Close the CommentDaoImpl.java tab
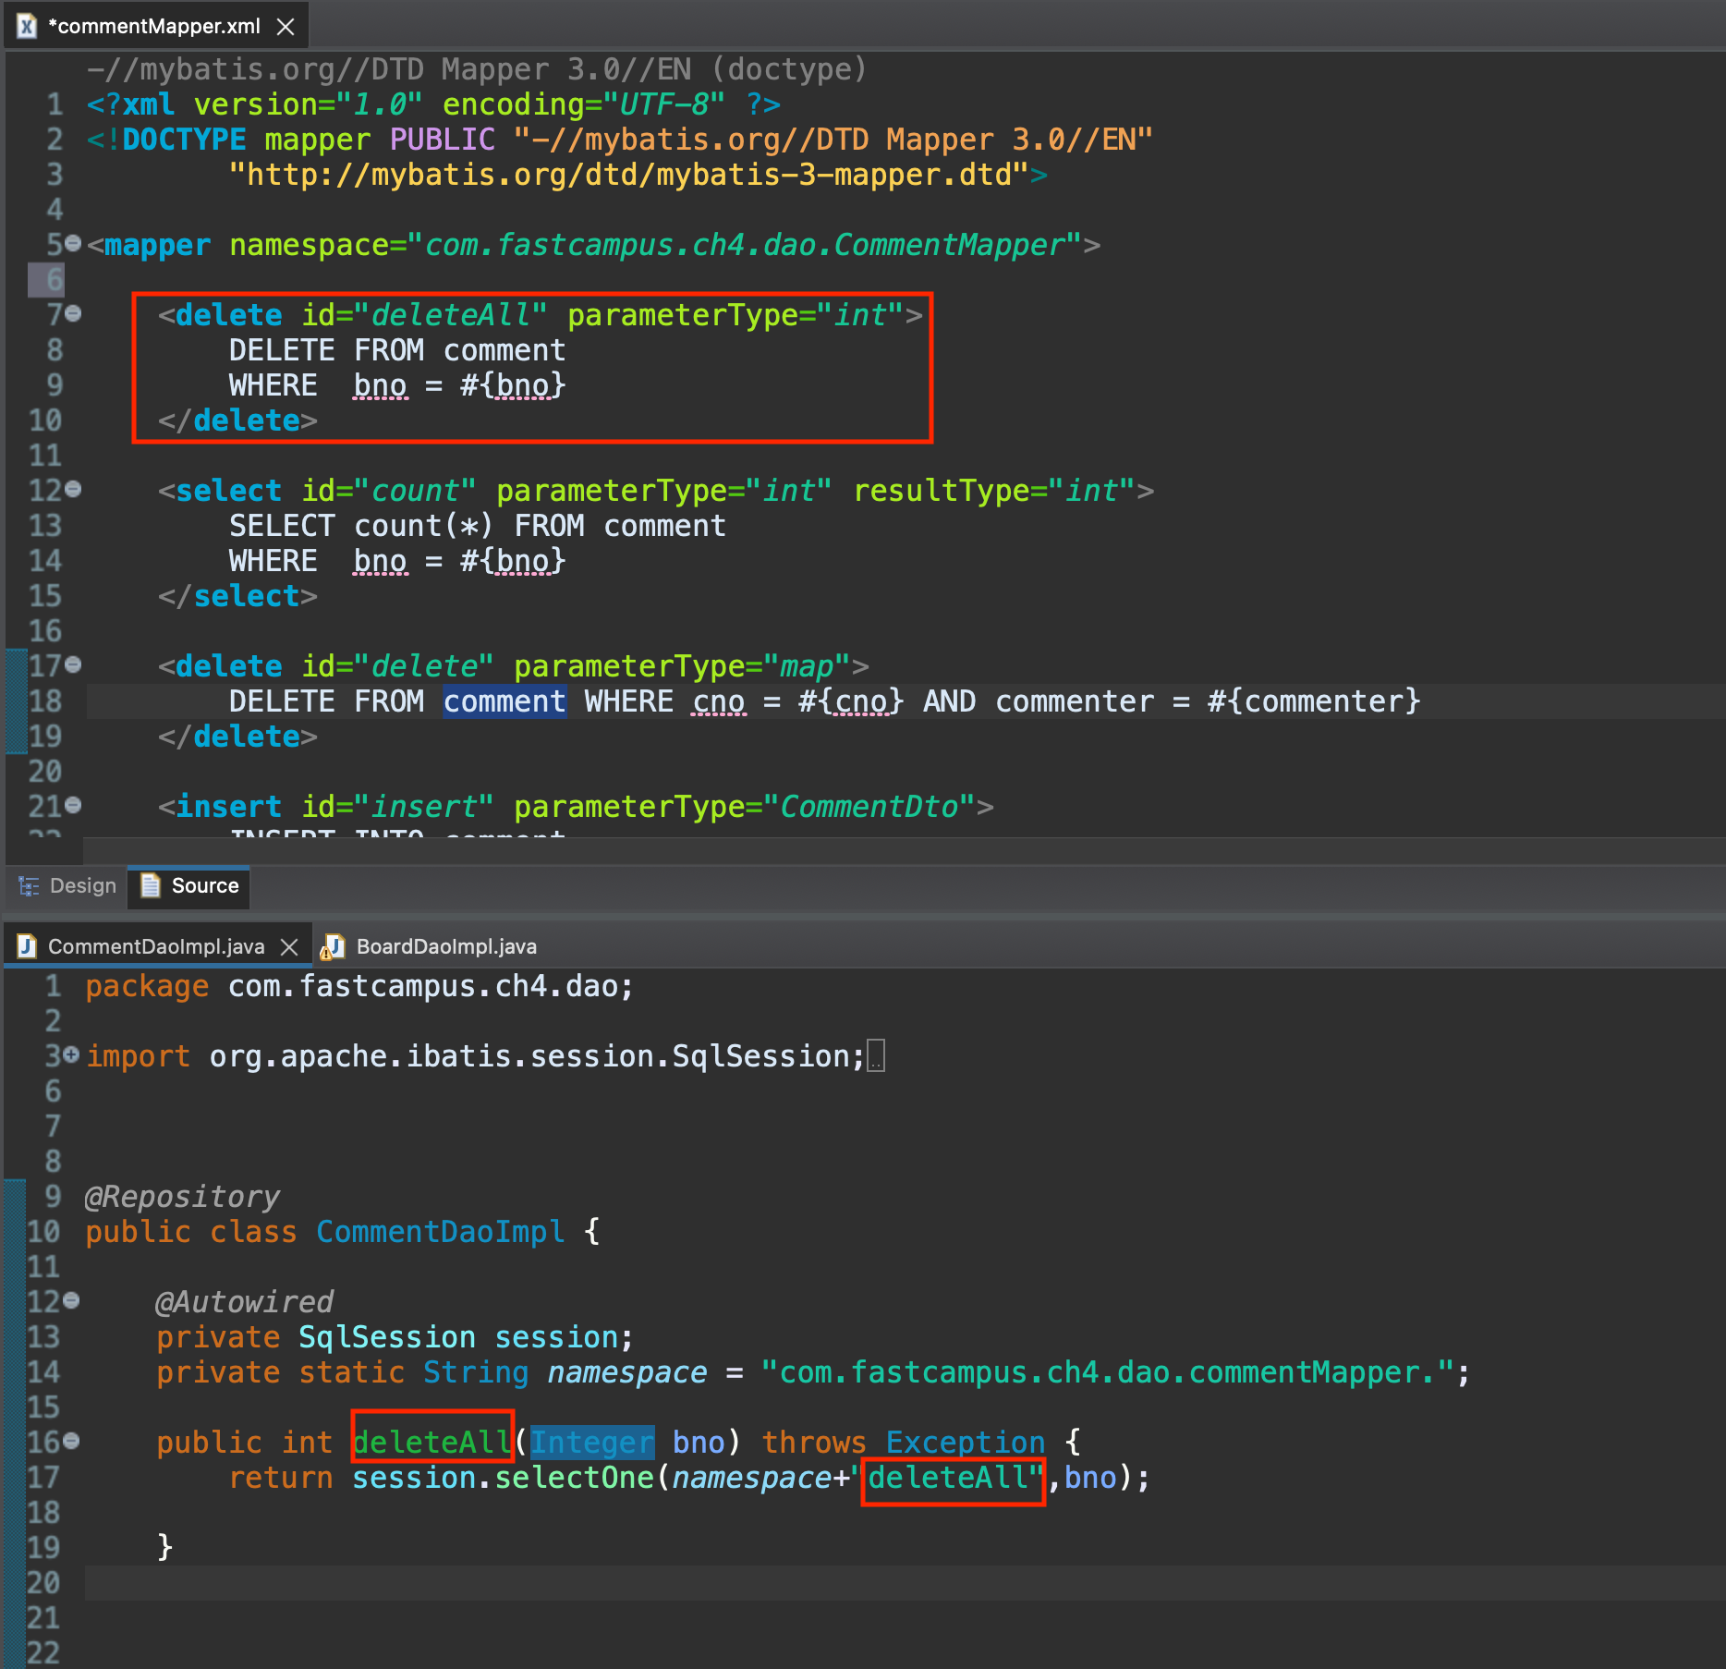This screenshot has width=1726, height=1669. click(289, 947)
